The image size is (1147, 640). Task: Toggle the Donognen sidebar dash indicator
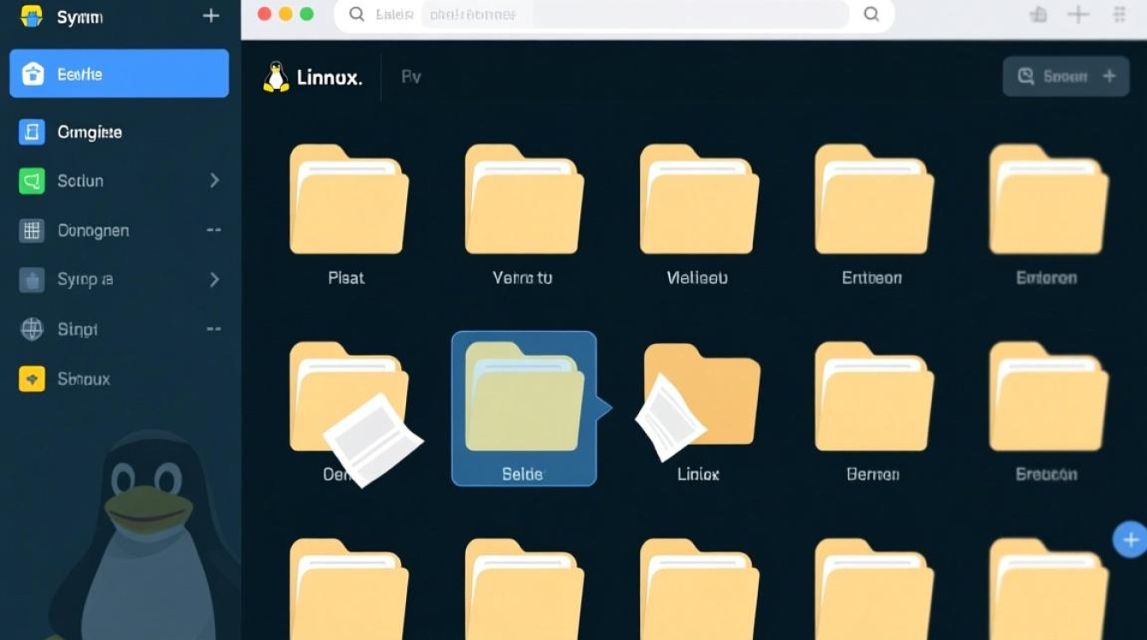[213, 230]
